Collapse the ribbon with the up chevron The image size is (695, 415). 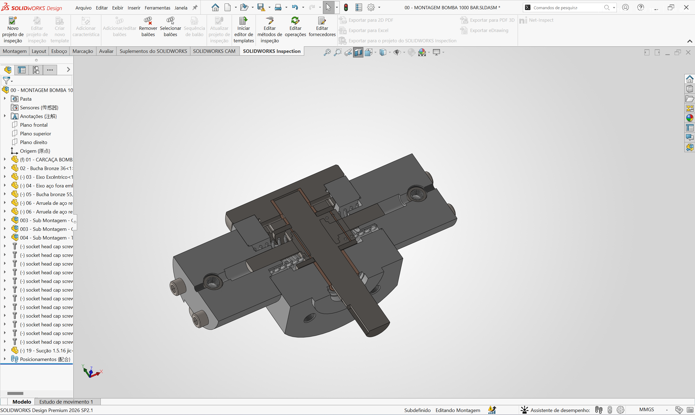(690, 41)
